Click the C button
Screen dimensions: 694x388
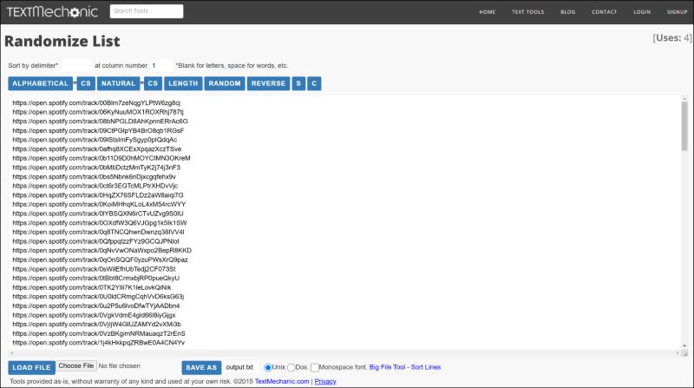(x=314, y=83)
